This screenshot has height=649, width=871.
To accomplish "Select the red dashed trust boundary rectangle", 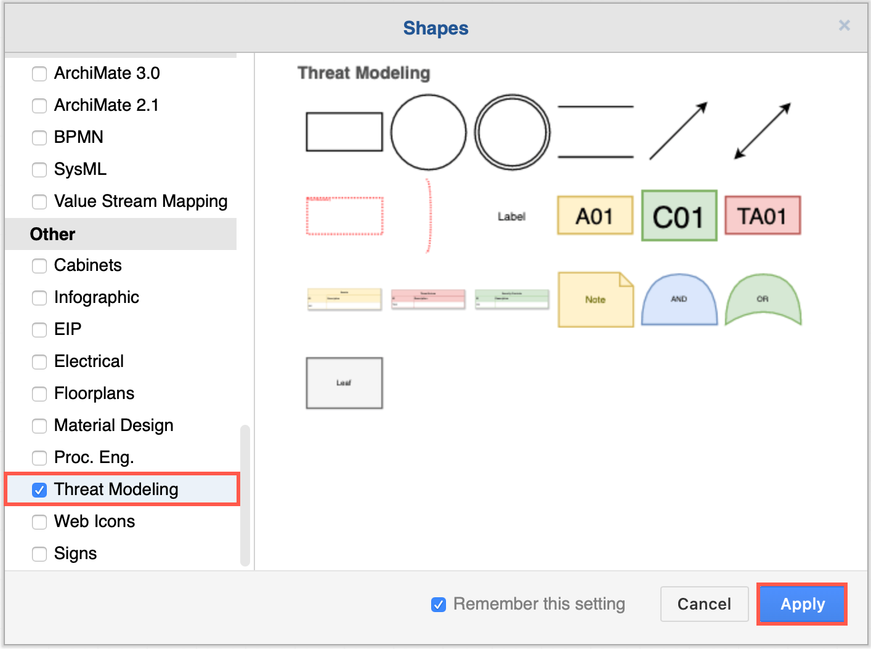I will tap(344, 216).
